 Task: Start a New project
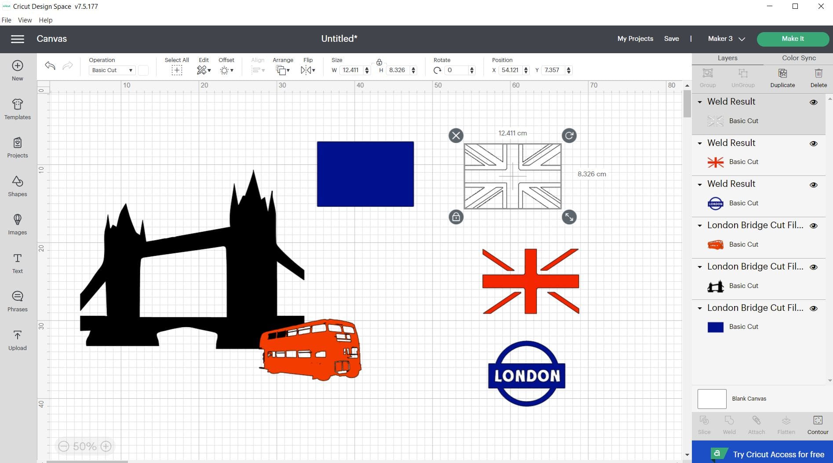coord(18,70)
